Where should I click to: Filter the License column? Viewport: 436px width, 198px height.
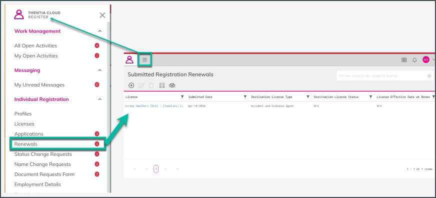pos(182,97)
